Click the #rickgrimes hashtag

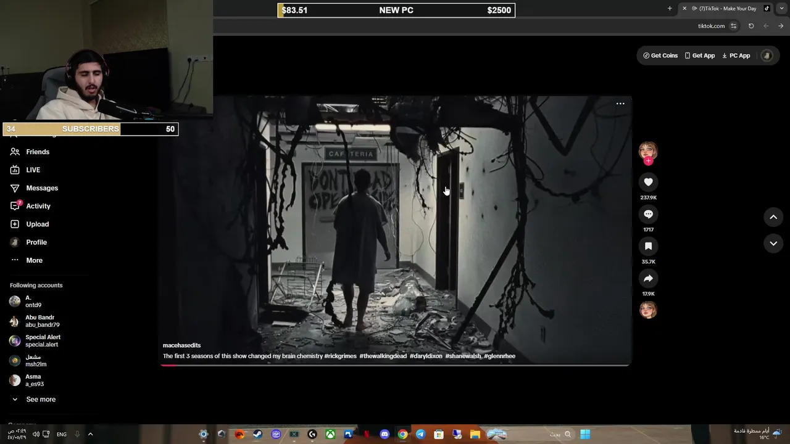(340, 356)
